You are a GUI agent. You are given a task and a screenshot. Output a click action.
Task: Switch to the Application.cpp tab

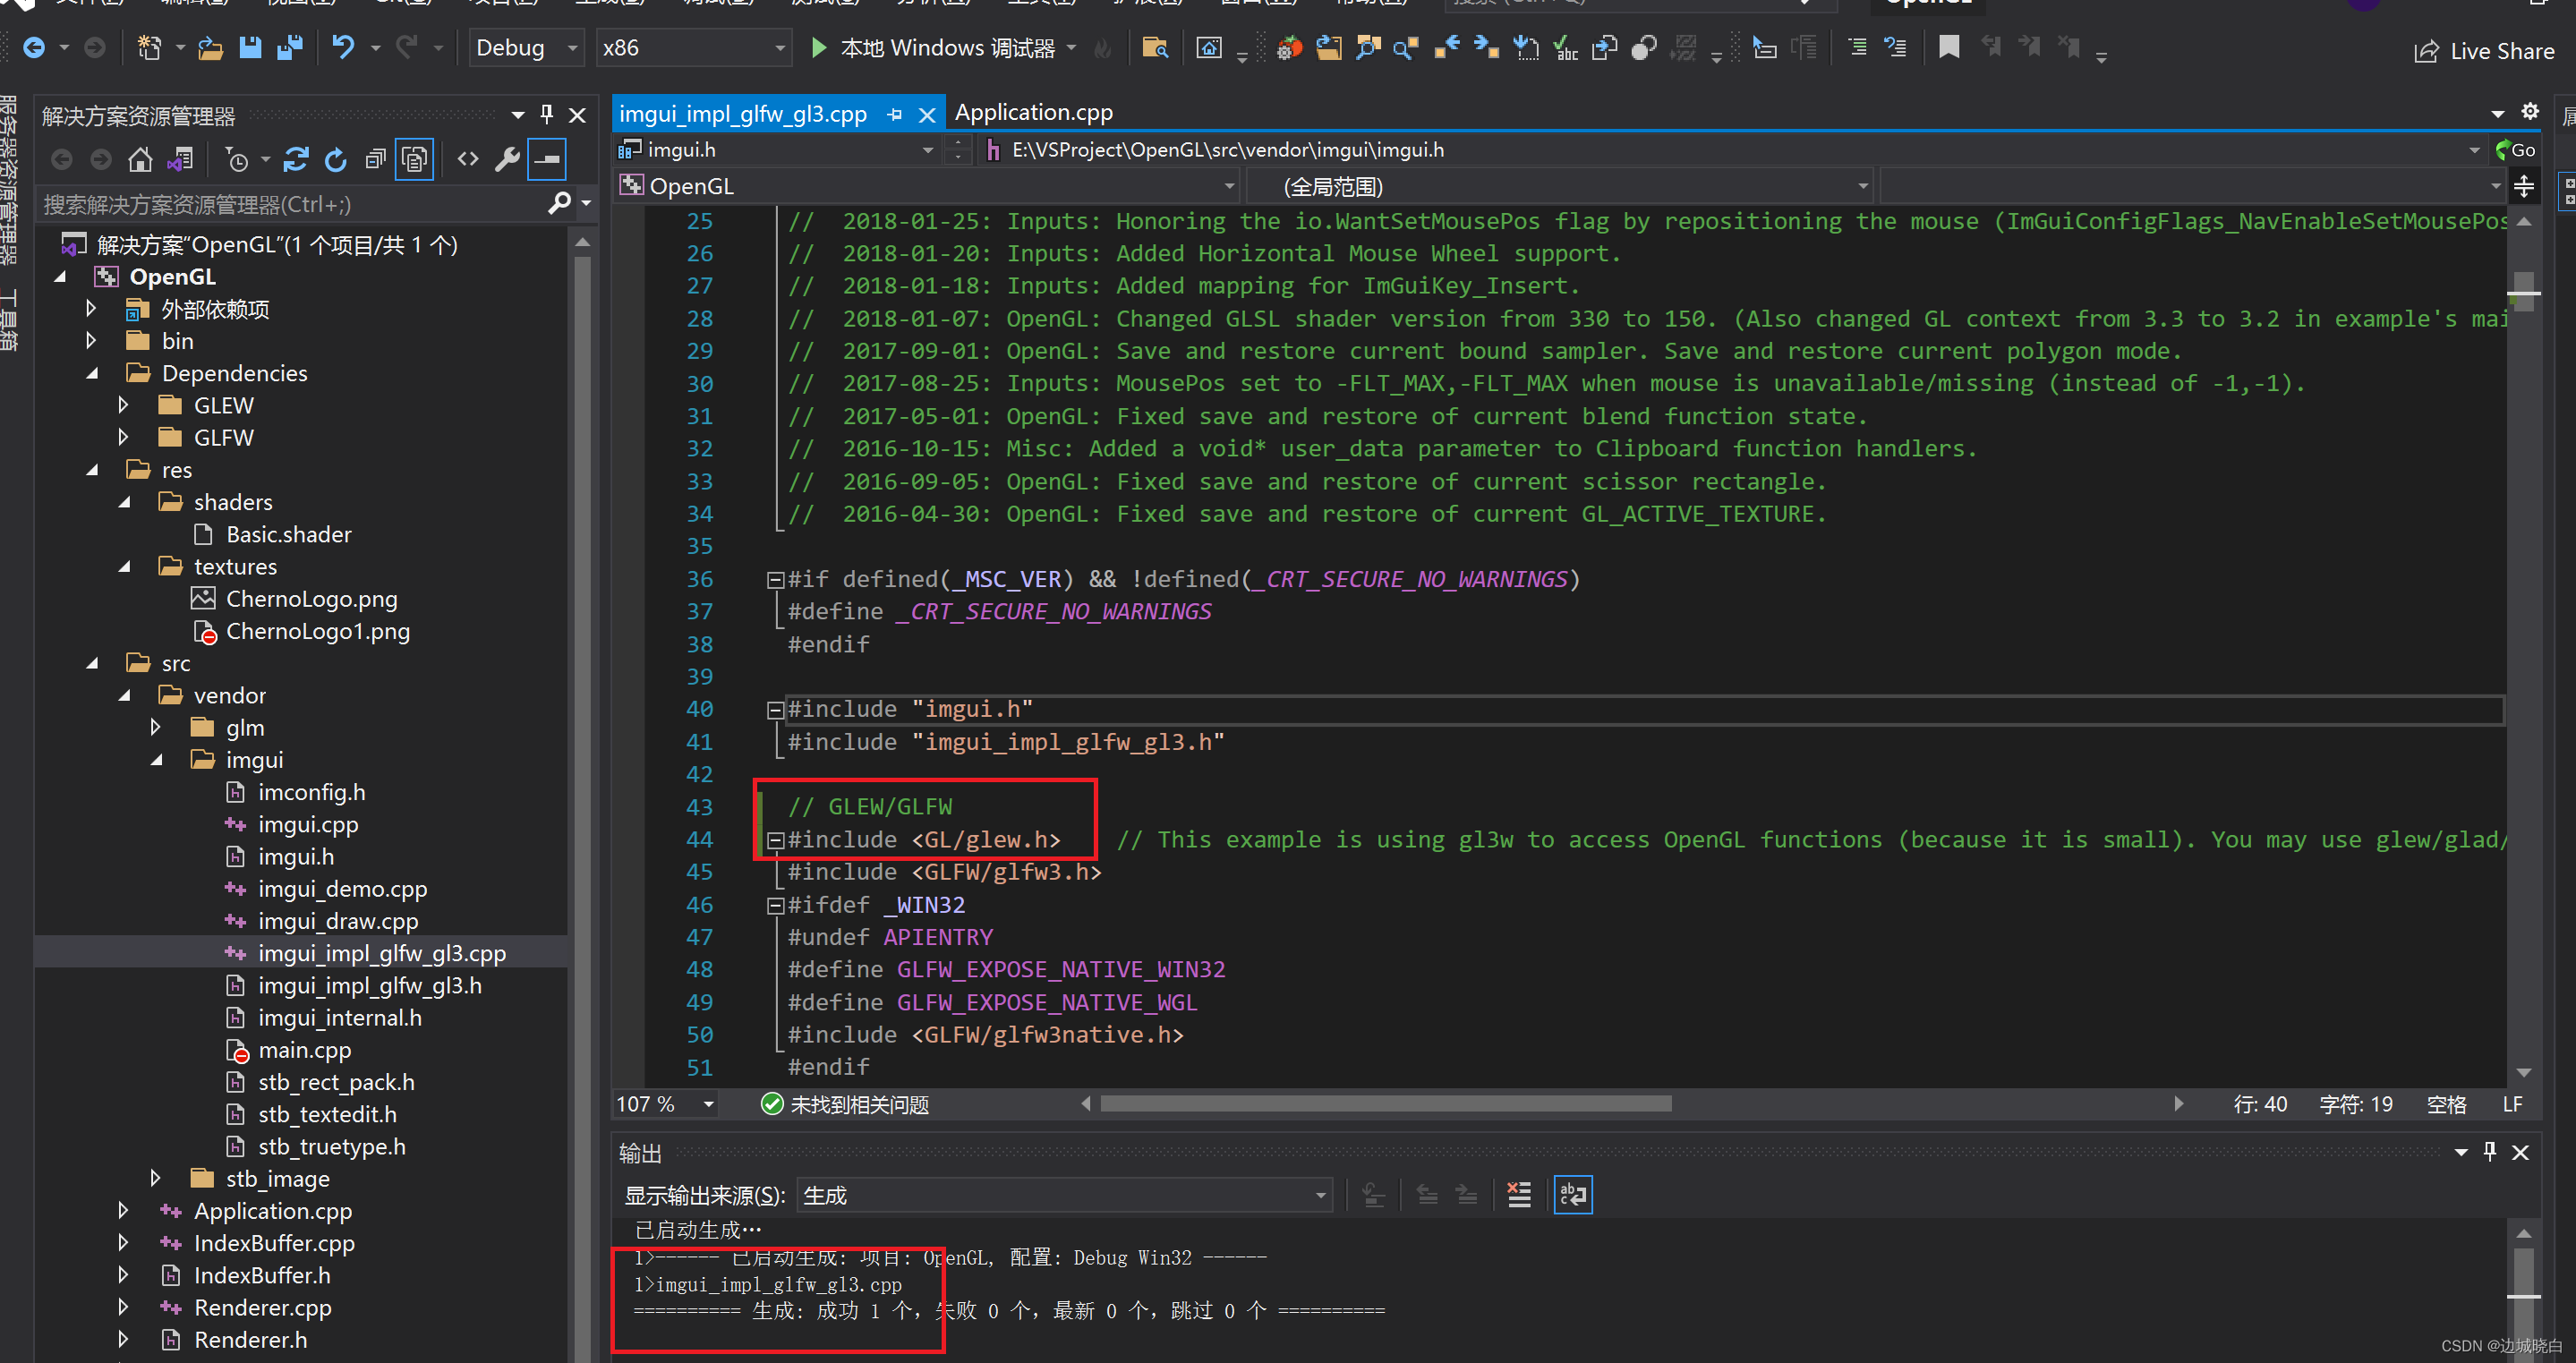pyautogui.click(x=1033, y=113)
